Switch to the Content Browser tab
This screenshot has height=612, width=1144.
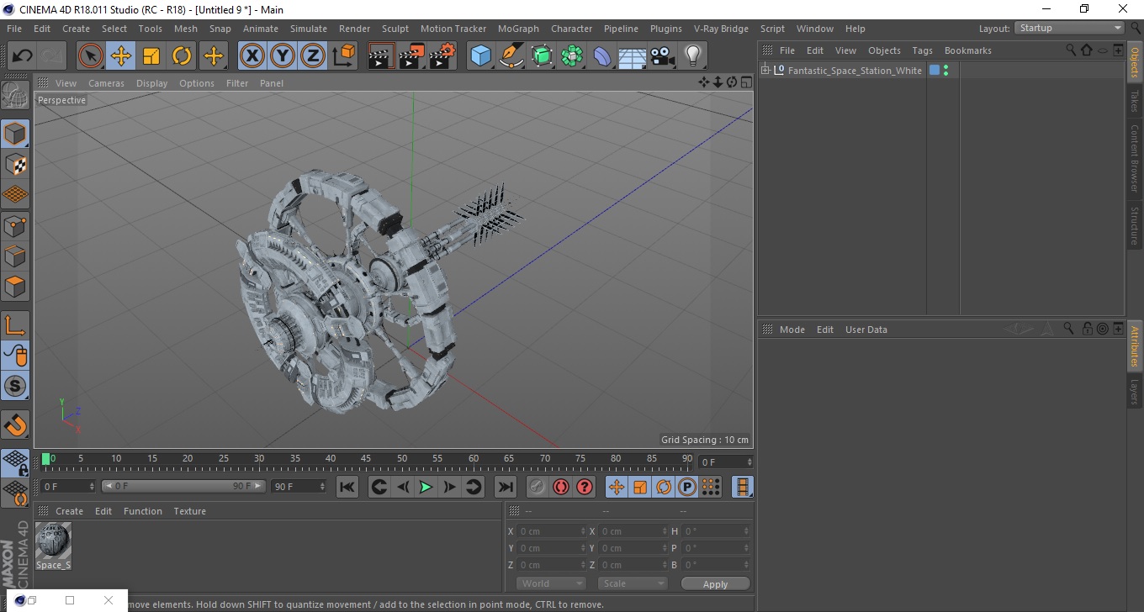(1135, 159)
